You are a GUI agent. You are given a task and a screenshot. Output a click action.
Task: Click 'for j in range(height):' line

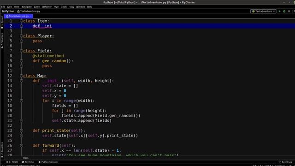[x=79, y=111]
